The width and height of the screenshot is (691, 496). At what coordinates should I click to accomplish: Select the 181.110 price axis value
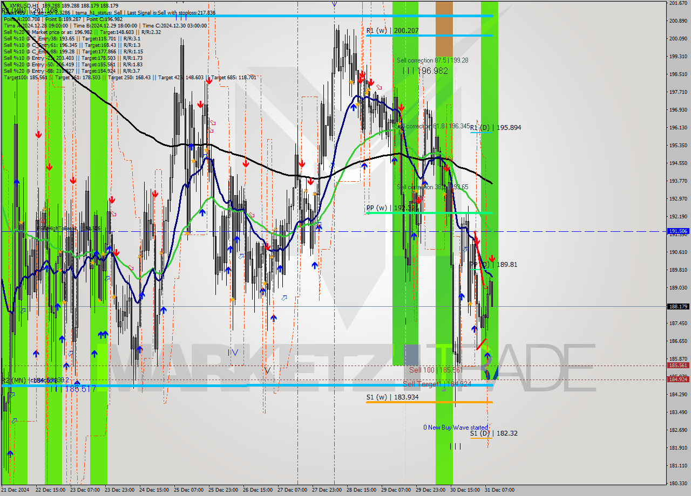pyautogui.click(x=678, y=465)
